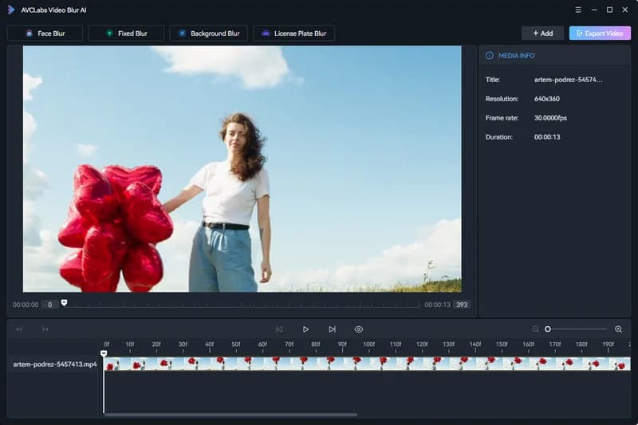Toggle the preview eye icon

(359, 329)
